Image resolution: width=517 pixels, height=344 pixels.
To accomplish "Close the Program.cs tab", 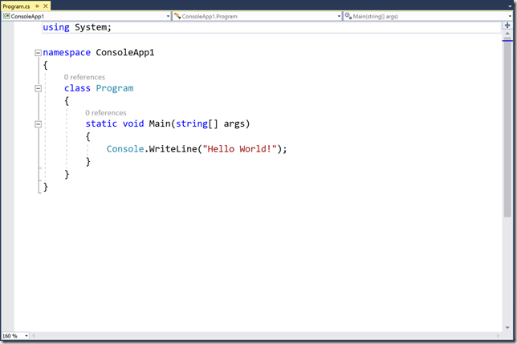I will (x=46, y=6).
